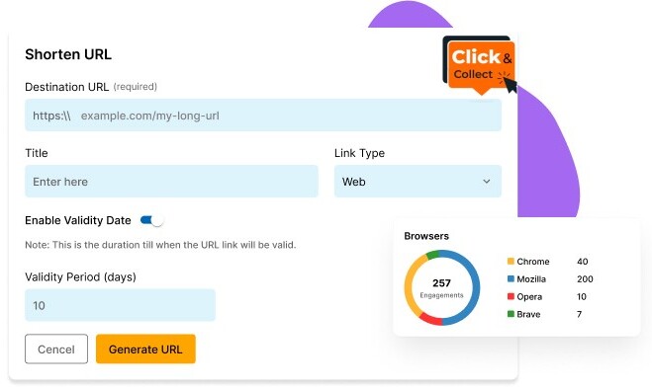Focus the Destination URL input field
The width and height of the screenshot is (652, 388).
263,116
